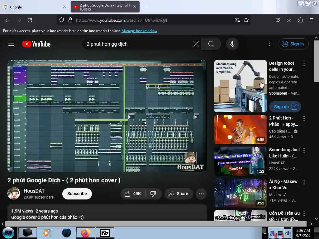This screenshot has height=239, width=319.
Task: Open 7-Zip from the taskbar
Action: tap(105, 233)
